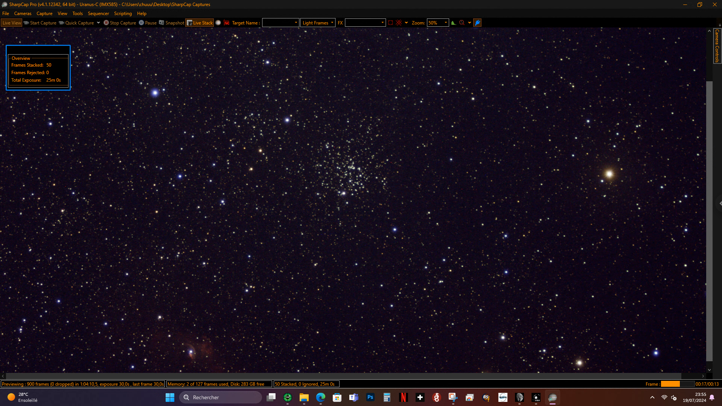Click the orange Frame progress bar
The height and width of the screenshot is (406, 722).
point(678,384)
